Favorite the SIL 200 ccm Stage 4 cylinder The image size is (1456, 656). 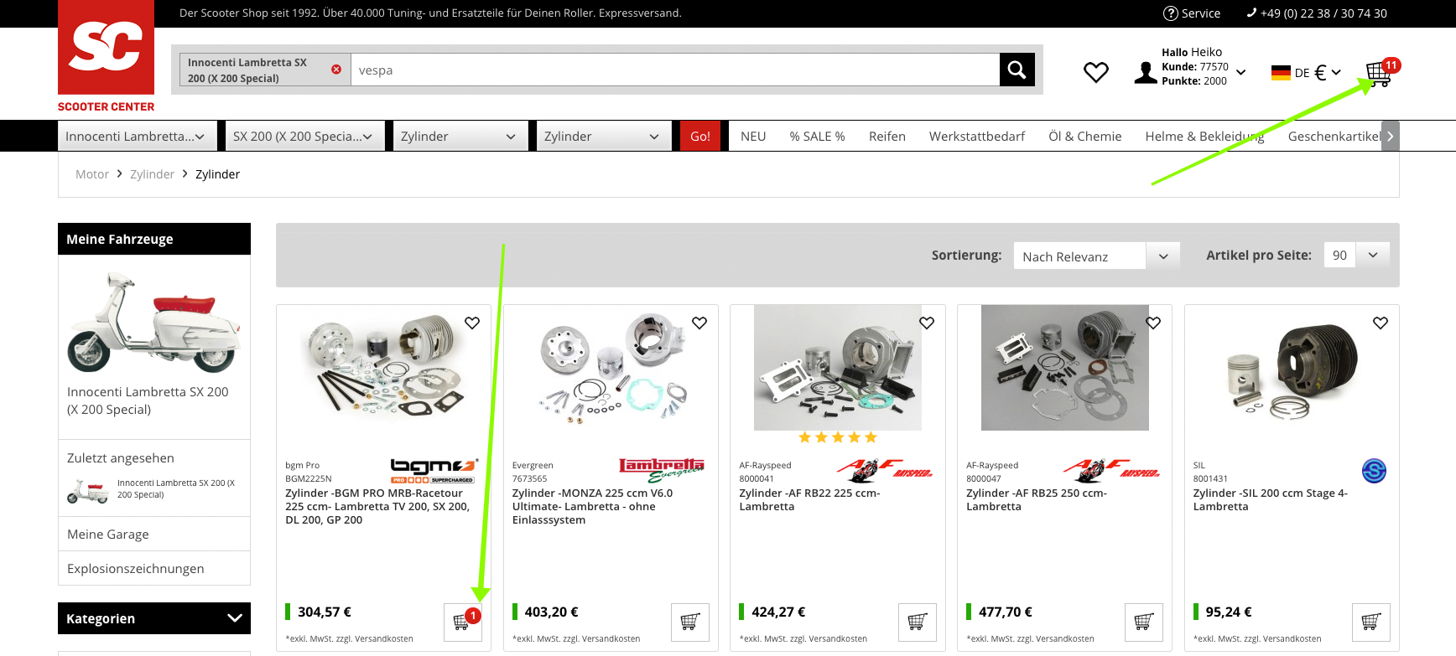[1381, 323]
